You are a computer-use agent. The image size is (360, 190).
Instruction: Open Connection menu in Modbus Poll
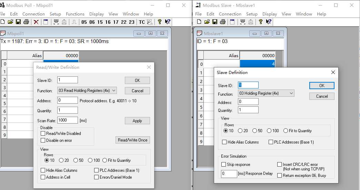tap(33, 14)
